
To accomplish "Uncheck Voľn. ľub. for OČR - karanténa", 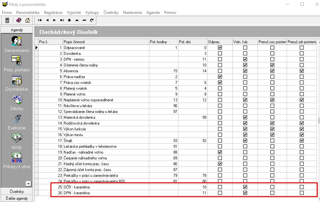I will tap(245, 187).
